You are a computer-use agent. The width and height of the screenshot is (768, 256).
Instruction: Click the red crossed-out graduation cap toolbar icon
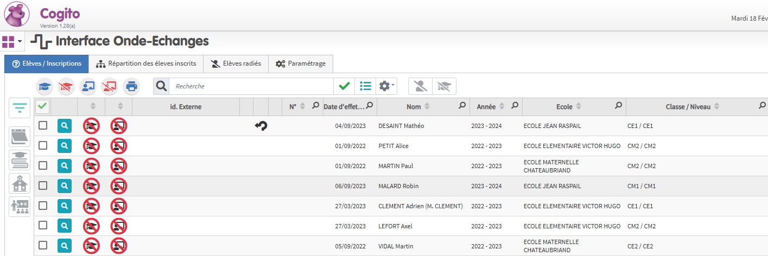click(66, 86)
